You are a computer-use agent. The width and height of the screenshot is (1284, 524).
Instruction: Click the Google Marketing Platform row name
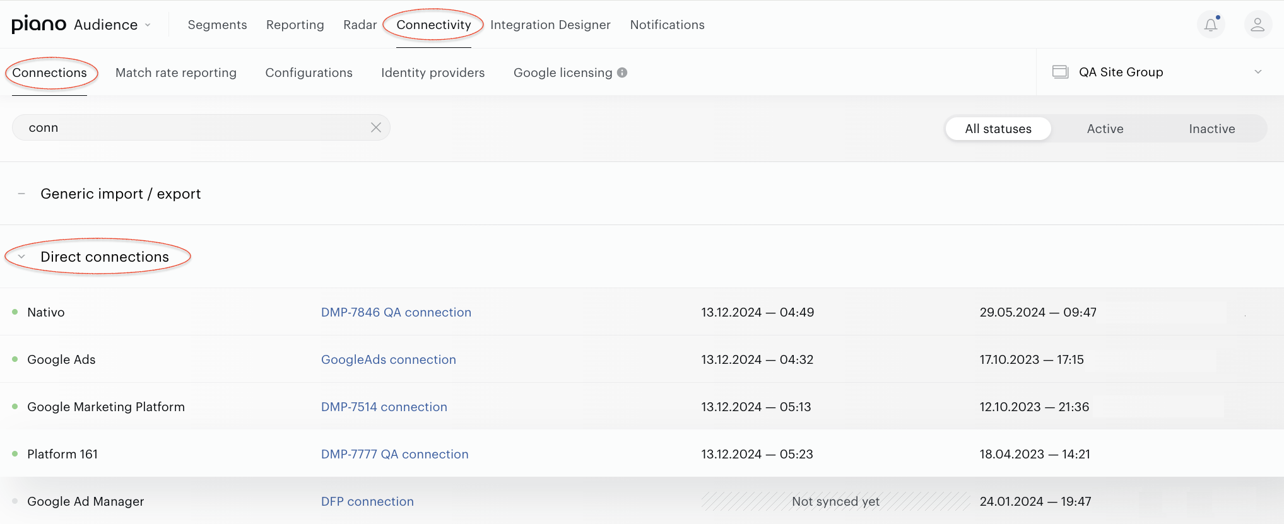tap(106, 407)
